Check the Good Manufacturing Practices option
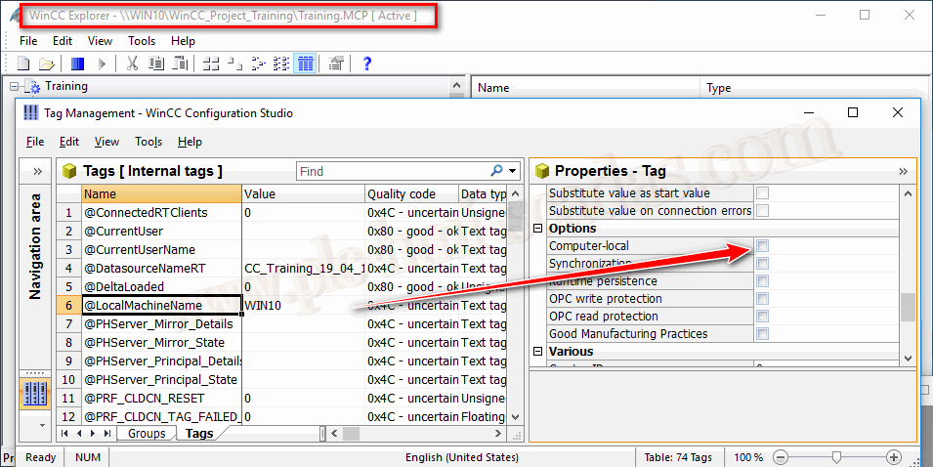 point(762,334)
